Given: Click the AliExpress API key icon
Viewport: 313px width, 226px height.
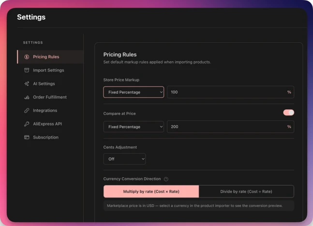Looking at the screenshot, I should [27, 124].
